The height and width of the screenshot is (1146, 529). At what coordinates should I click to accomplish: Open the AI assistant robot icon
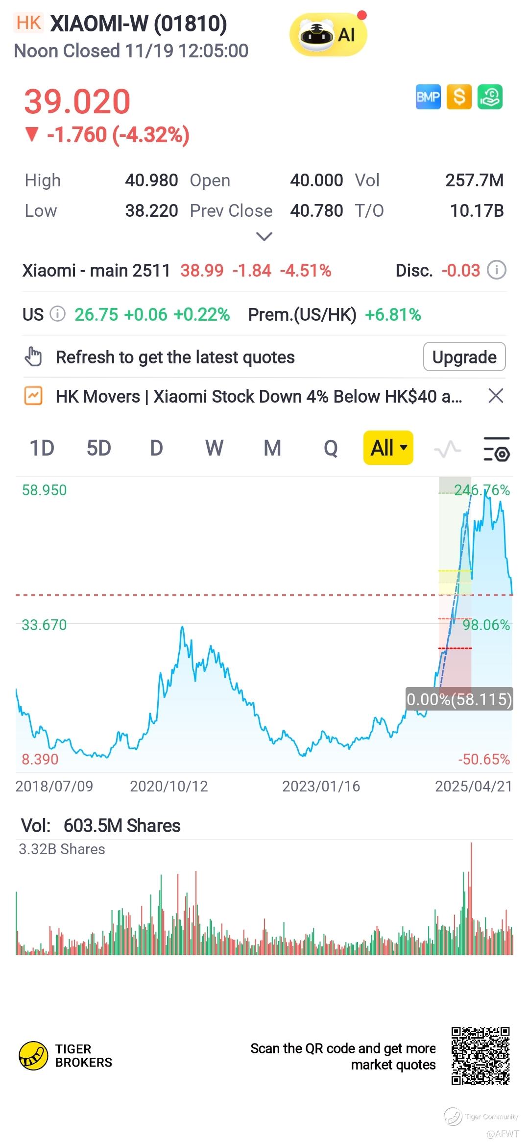[x=328, y=34]
